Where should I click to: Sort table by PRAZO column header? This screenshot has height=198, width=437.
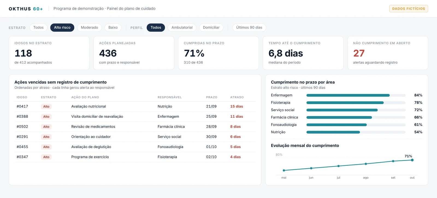coord(212,97)
